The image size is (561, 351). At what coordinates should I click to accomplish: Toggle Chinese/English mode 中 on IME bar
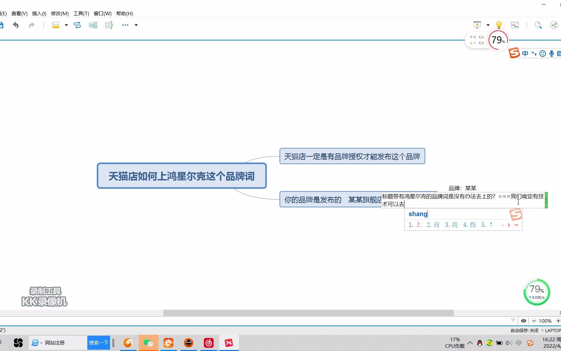(525, 54)
